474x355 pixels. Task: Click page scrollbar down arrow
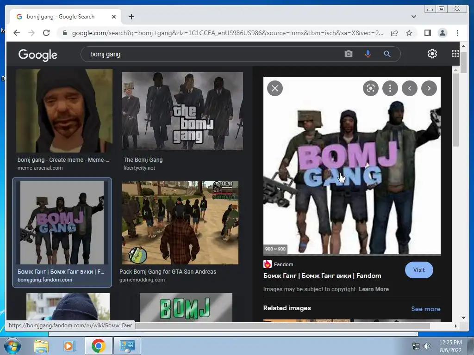463,318
